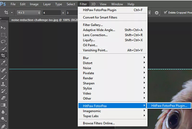The width and height of the screenshot is (192, 129).
Task: Pick the Lasso tool
Action: (x=3, y=42)
